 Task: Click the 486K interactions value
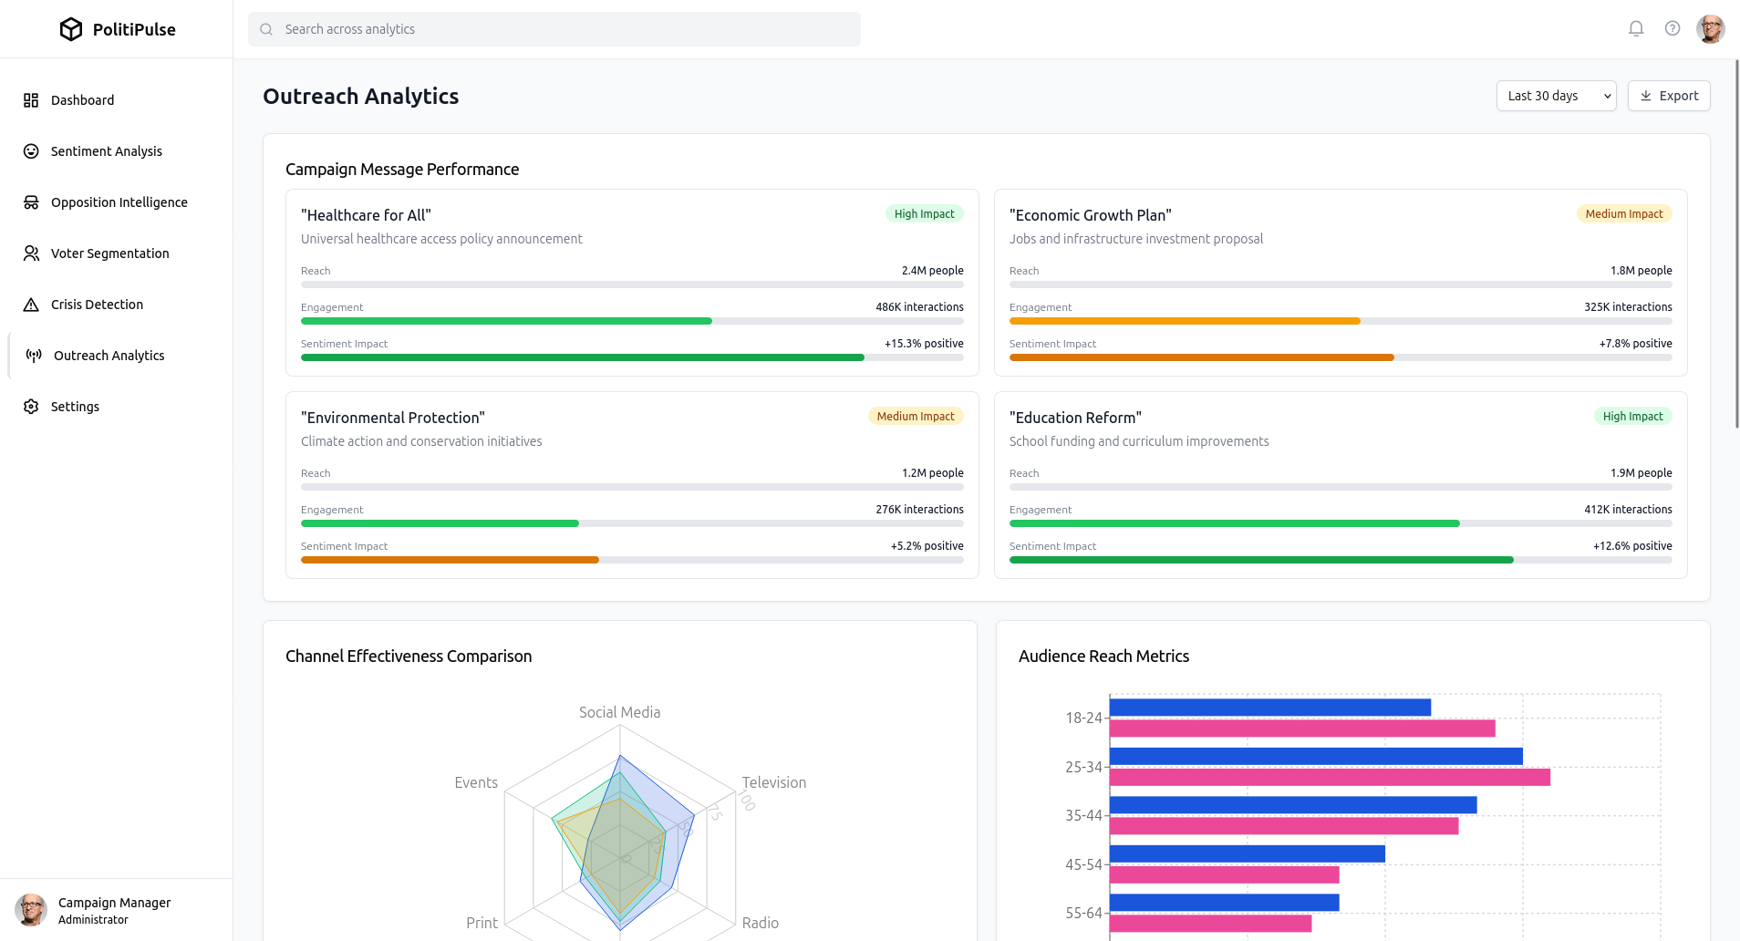coord(919,307)
